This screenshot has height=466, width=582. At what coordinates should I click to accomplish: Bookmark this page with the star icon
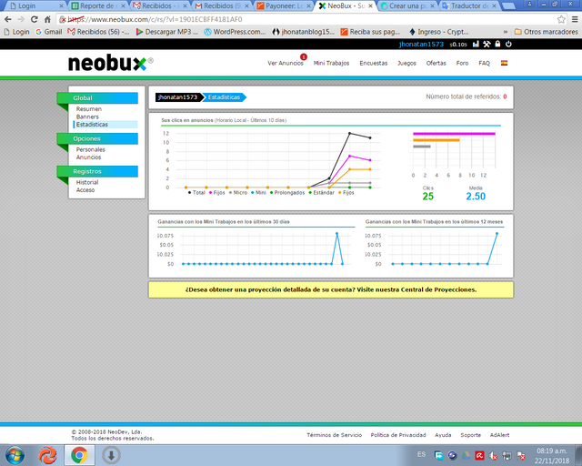point(561,19)
